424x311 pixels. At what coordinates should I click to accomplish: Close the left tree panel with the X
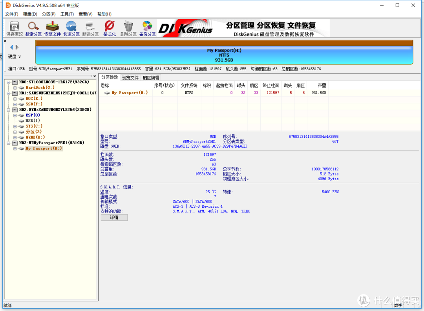(x=94, y=76)
